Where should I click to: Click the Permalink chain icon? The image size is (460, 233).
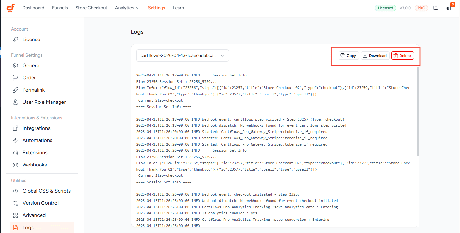point(15,90)
